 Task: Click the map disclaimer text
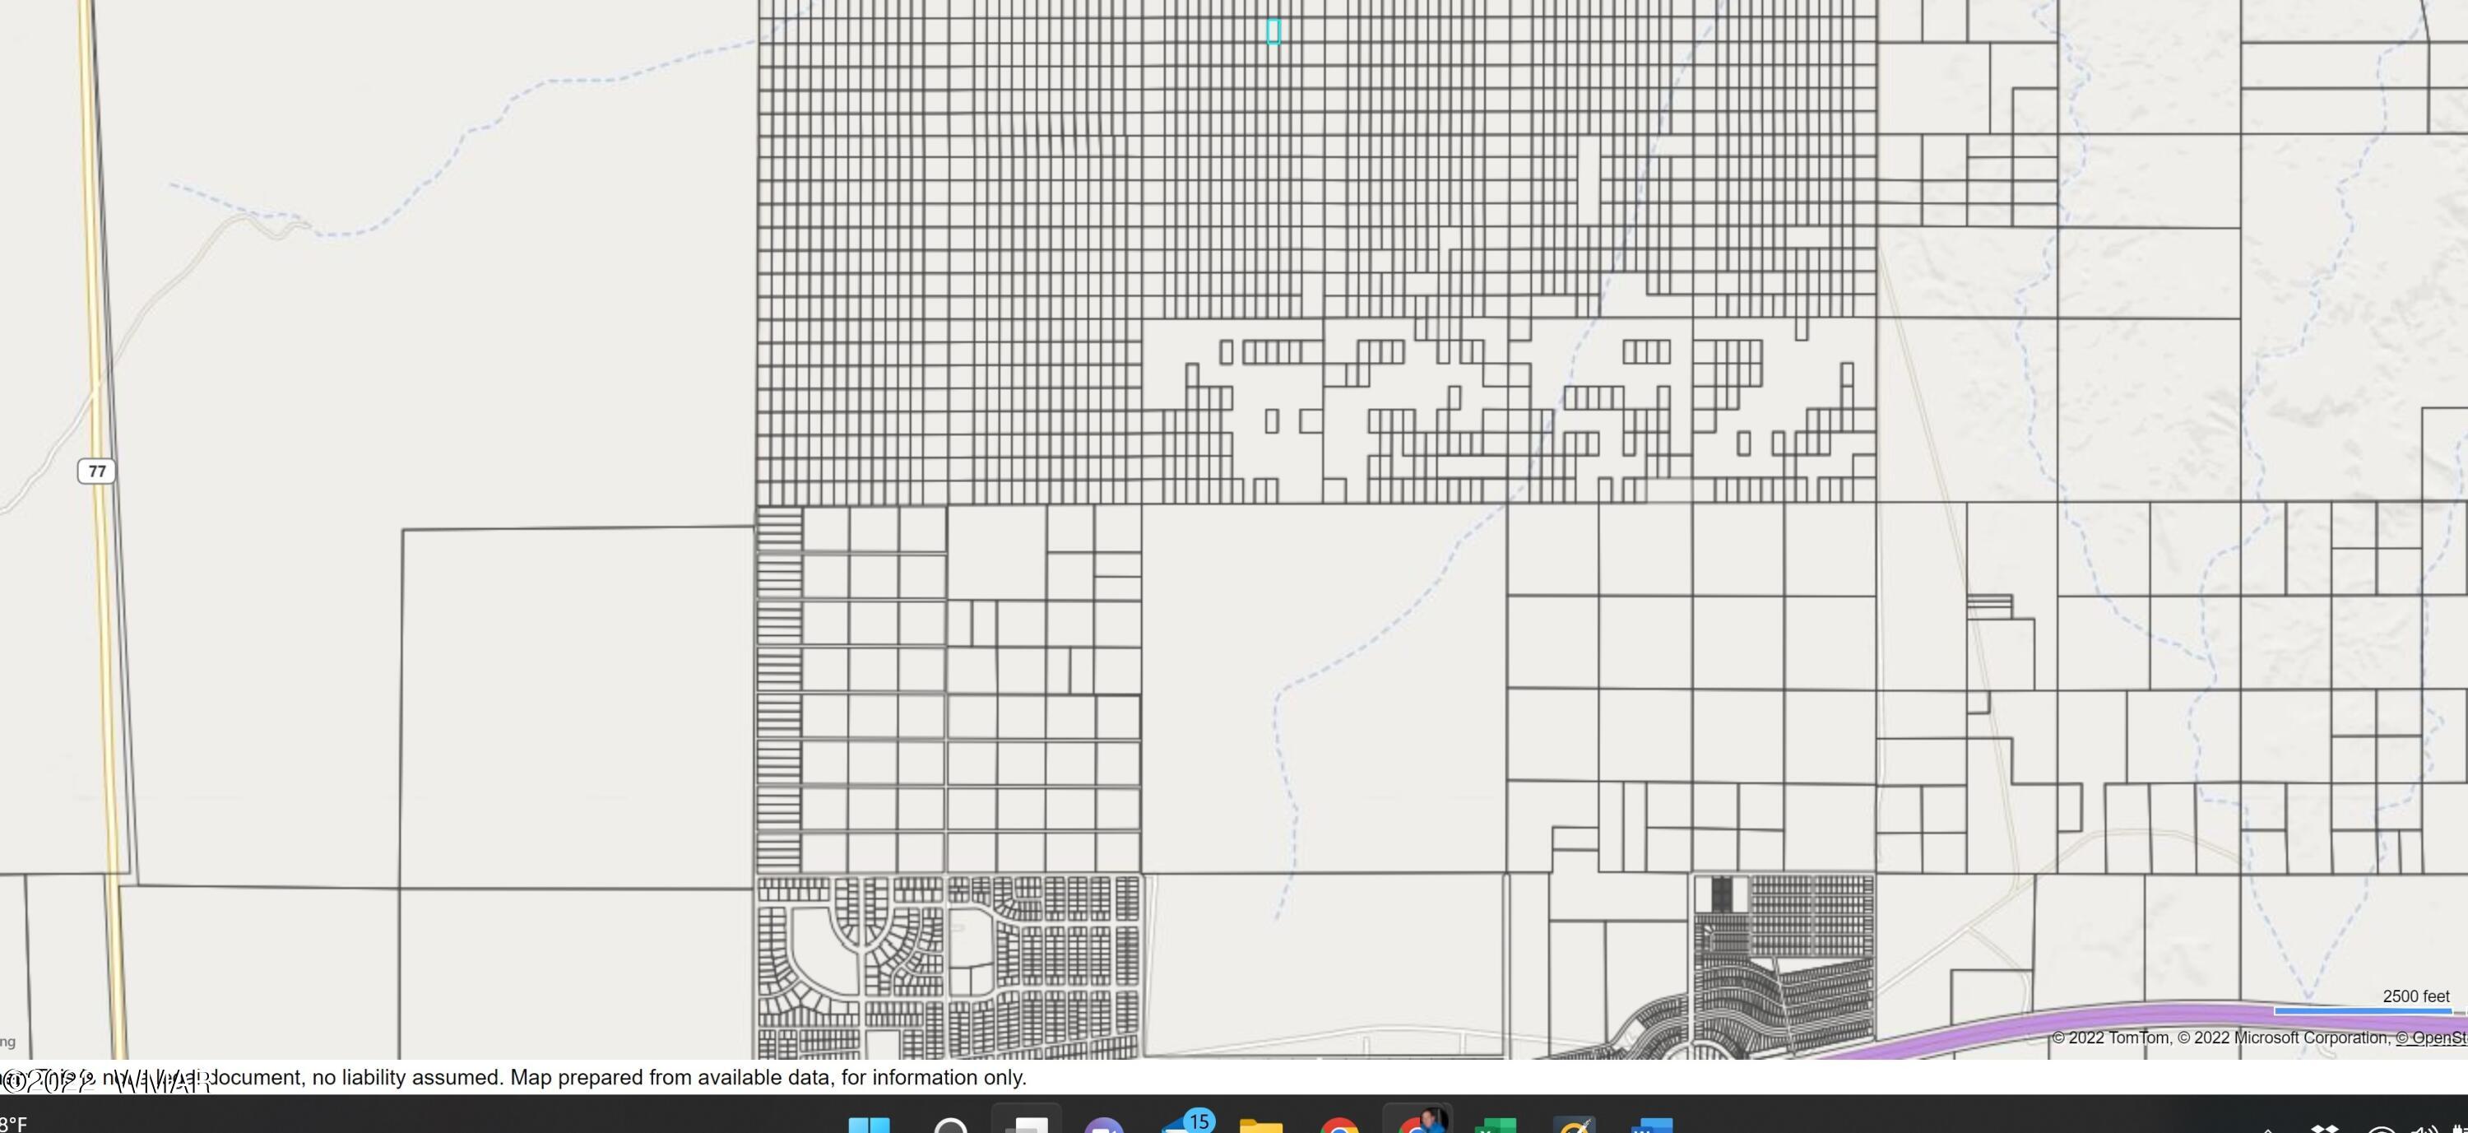coord(613,1077)
